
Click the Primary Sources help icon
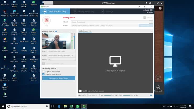(x=56, y=31)
